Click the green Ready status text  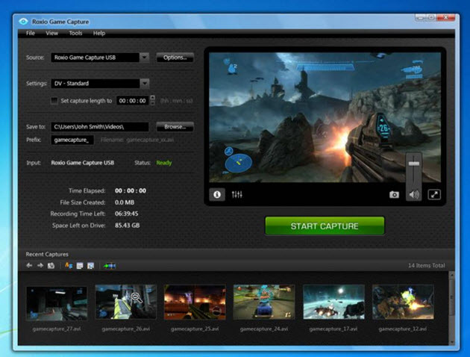point(164,163)
